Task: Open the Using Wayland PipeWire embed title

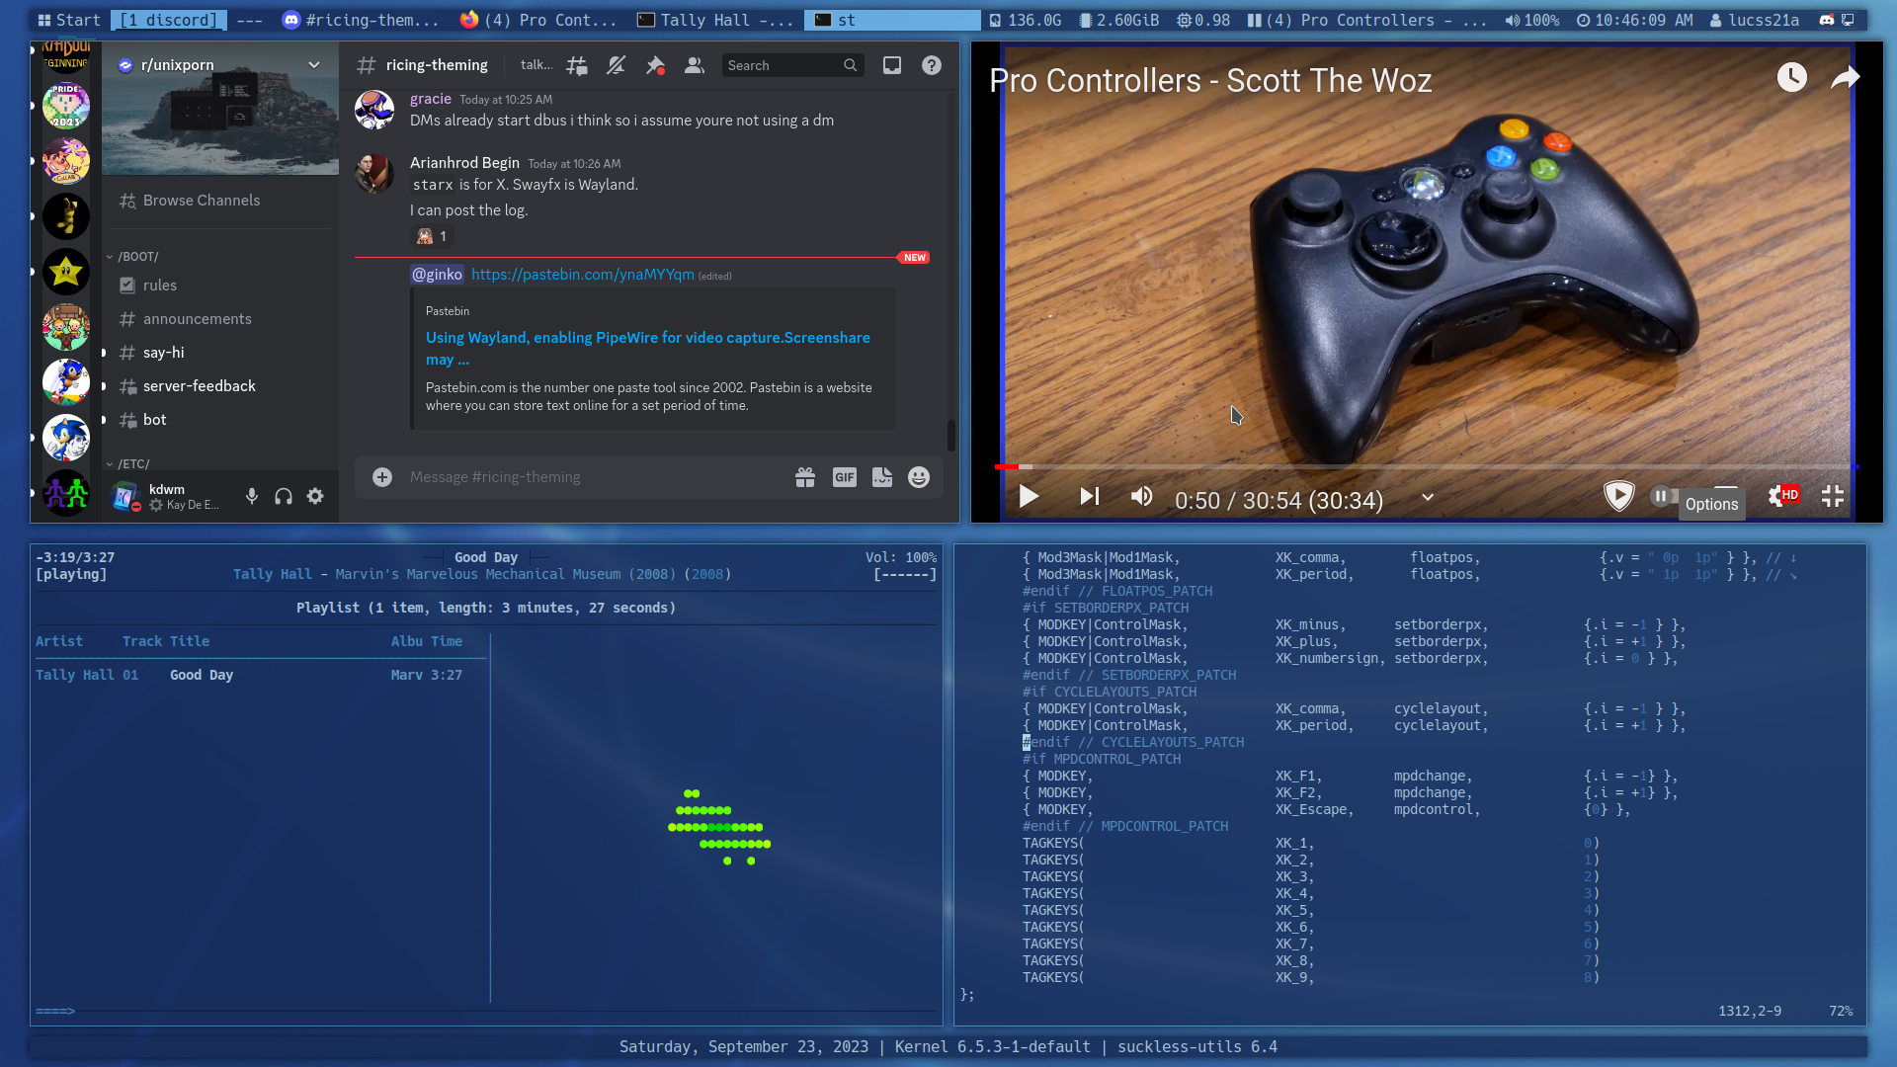Action: pos(648,348)
